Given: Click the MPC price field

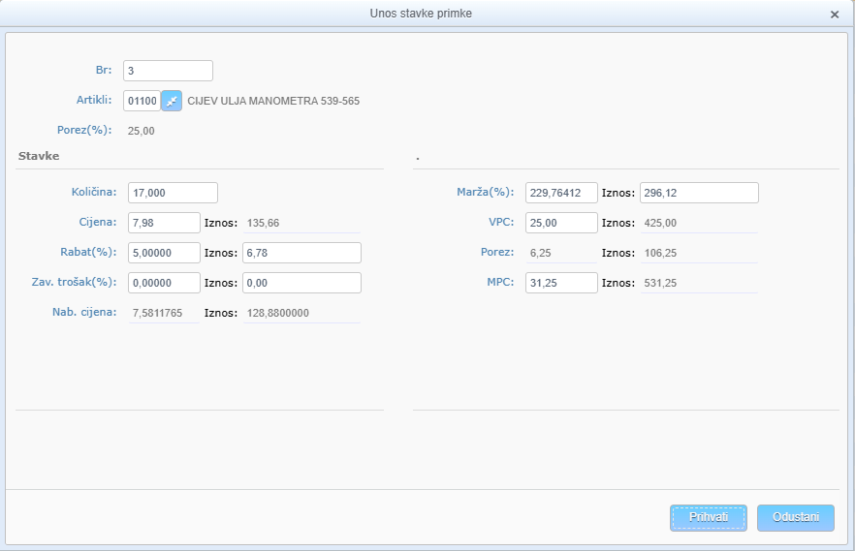Looking at the screenshot, I should [x=561, y=283].
